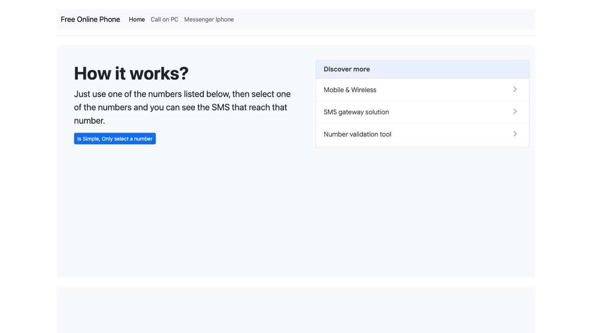Click the paragraph starting 'Just use one of the numbers'
Image resolution: width=592 pixels, height=333 pixels.
[183, 107]
